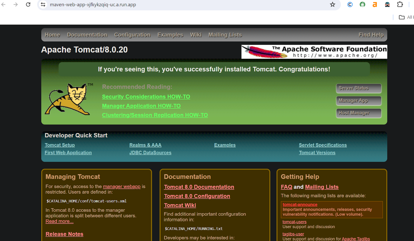Open Manager Application HOW-TO link
This screenshot has width=414, height=241.
[x=141, y=106]
